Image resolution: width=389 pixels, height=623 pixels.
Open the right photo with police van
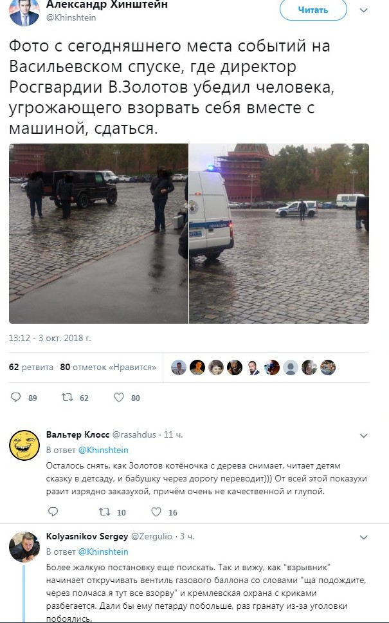[x=279, y=234]
